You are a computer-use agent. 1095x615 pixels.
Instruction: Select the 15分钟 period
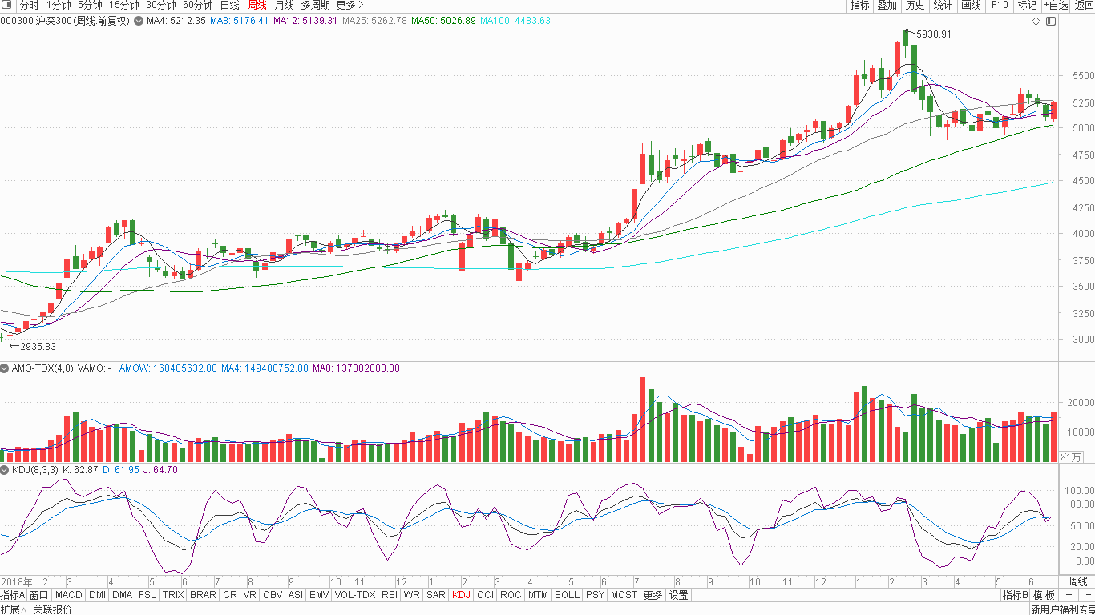(124, 5)
